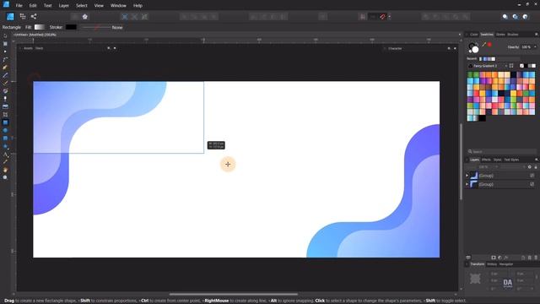Choose a transform anchor point in the selector
540x304 pixels.
coord(475,279)
